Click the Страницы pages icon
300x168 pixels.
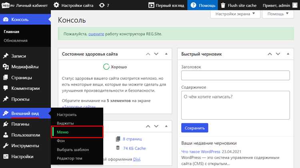point(6,78)
